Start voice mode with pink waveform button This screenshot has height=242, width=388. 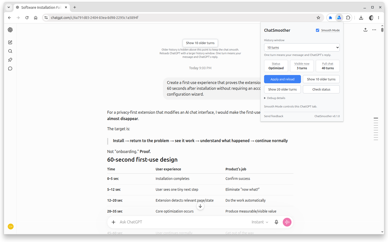pyautogui.click(x=287, y=222)
